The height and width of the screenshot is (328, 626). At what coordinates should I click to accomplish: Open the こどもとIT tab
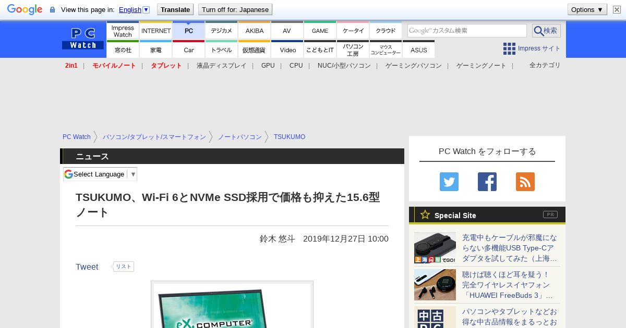coord(320,49)
